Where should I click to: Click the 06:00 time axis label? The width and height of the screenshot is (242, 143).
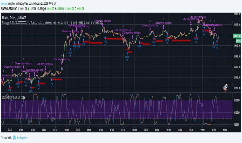(89, 130)
